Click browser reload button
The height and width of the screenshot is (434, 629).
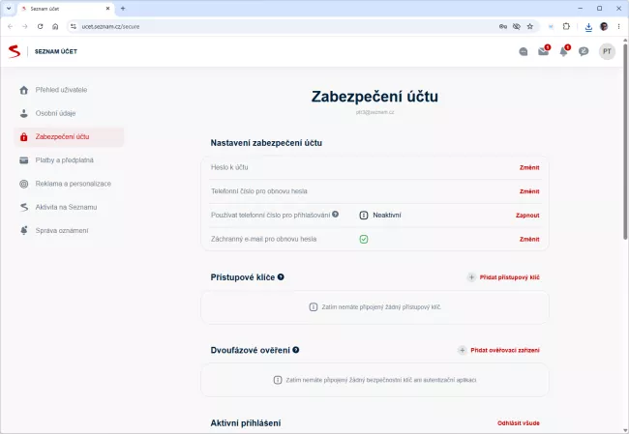point(40,26)
